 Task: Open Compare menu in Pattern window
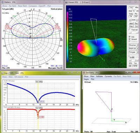point(33,6)
